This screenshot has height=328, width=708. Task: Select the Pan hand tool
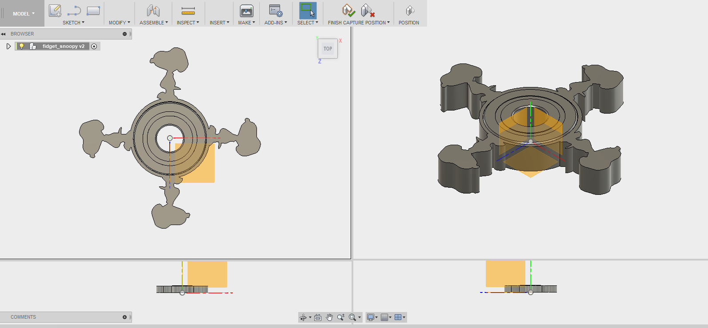329,317
